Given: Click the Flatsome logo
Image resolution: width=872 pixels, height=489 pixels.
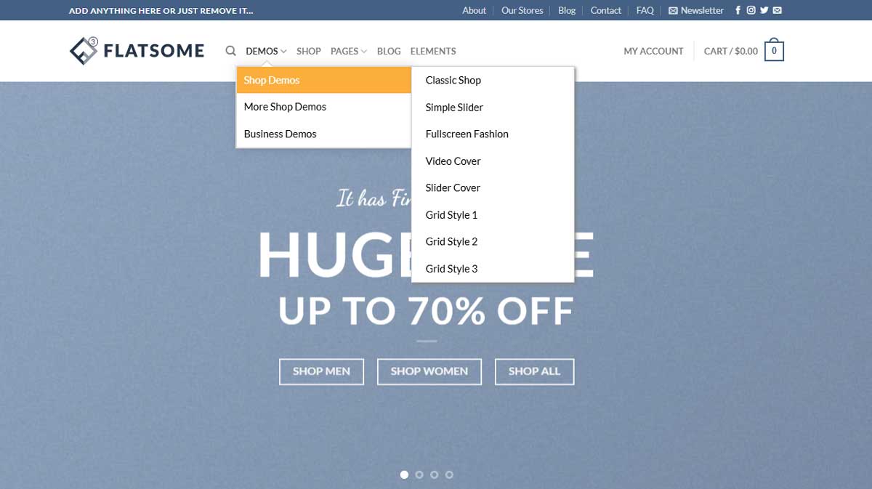Looking at the screenshot, I should [x=137, y=51].
